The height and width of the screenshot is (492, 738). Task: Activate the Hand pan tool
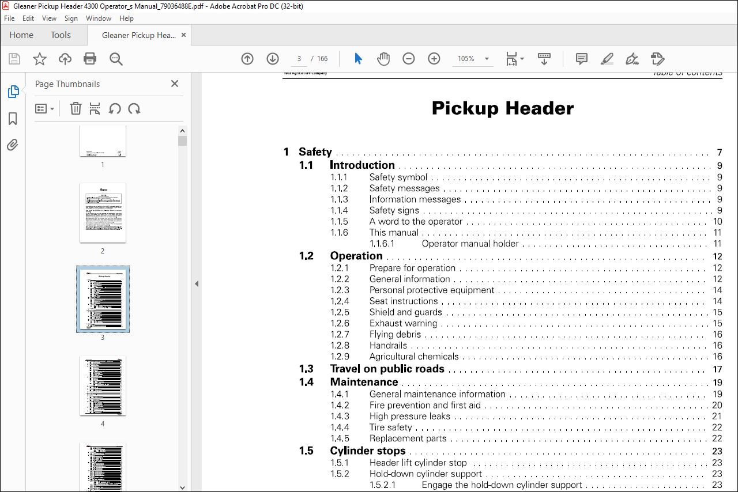(383, 59)
